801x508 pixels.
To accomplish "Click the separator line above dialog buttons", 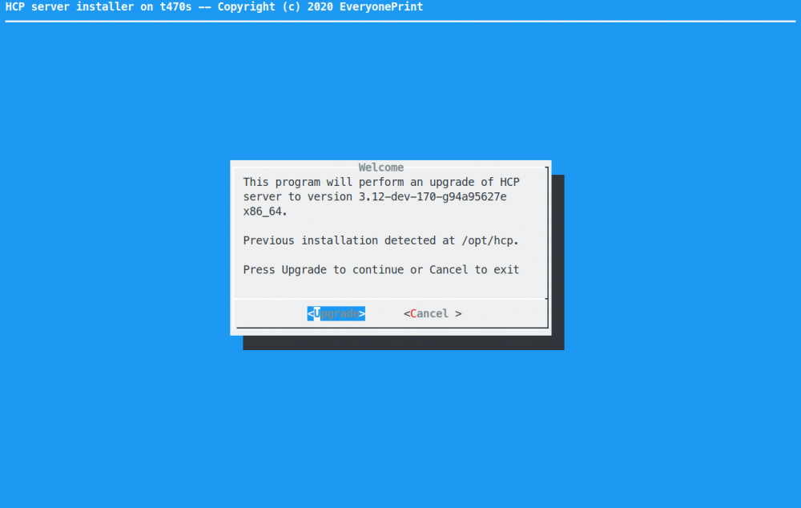I will [x=391, y=299].
